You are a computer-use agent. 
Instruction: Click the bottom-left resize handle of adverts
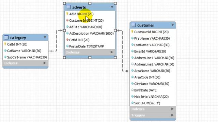coord(64,57)
